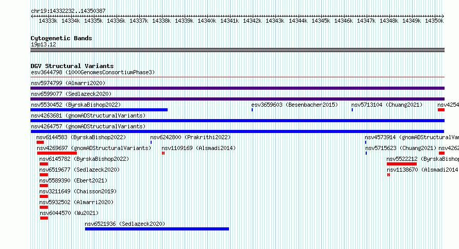Open nsv4264757 gnomAD variant label

[x=88, y=126]
